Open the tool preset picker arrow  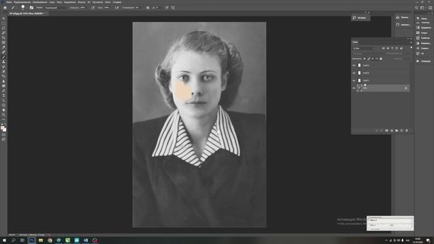pos(16,7)
